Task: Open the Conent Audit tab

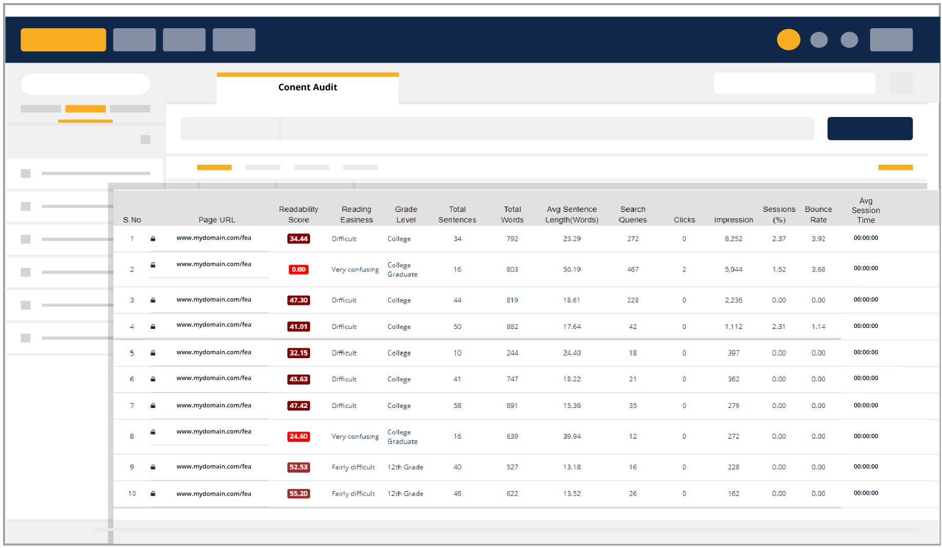Action: pyautogui.click(x=307, y=87)
